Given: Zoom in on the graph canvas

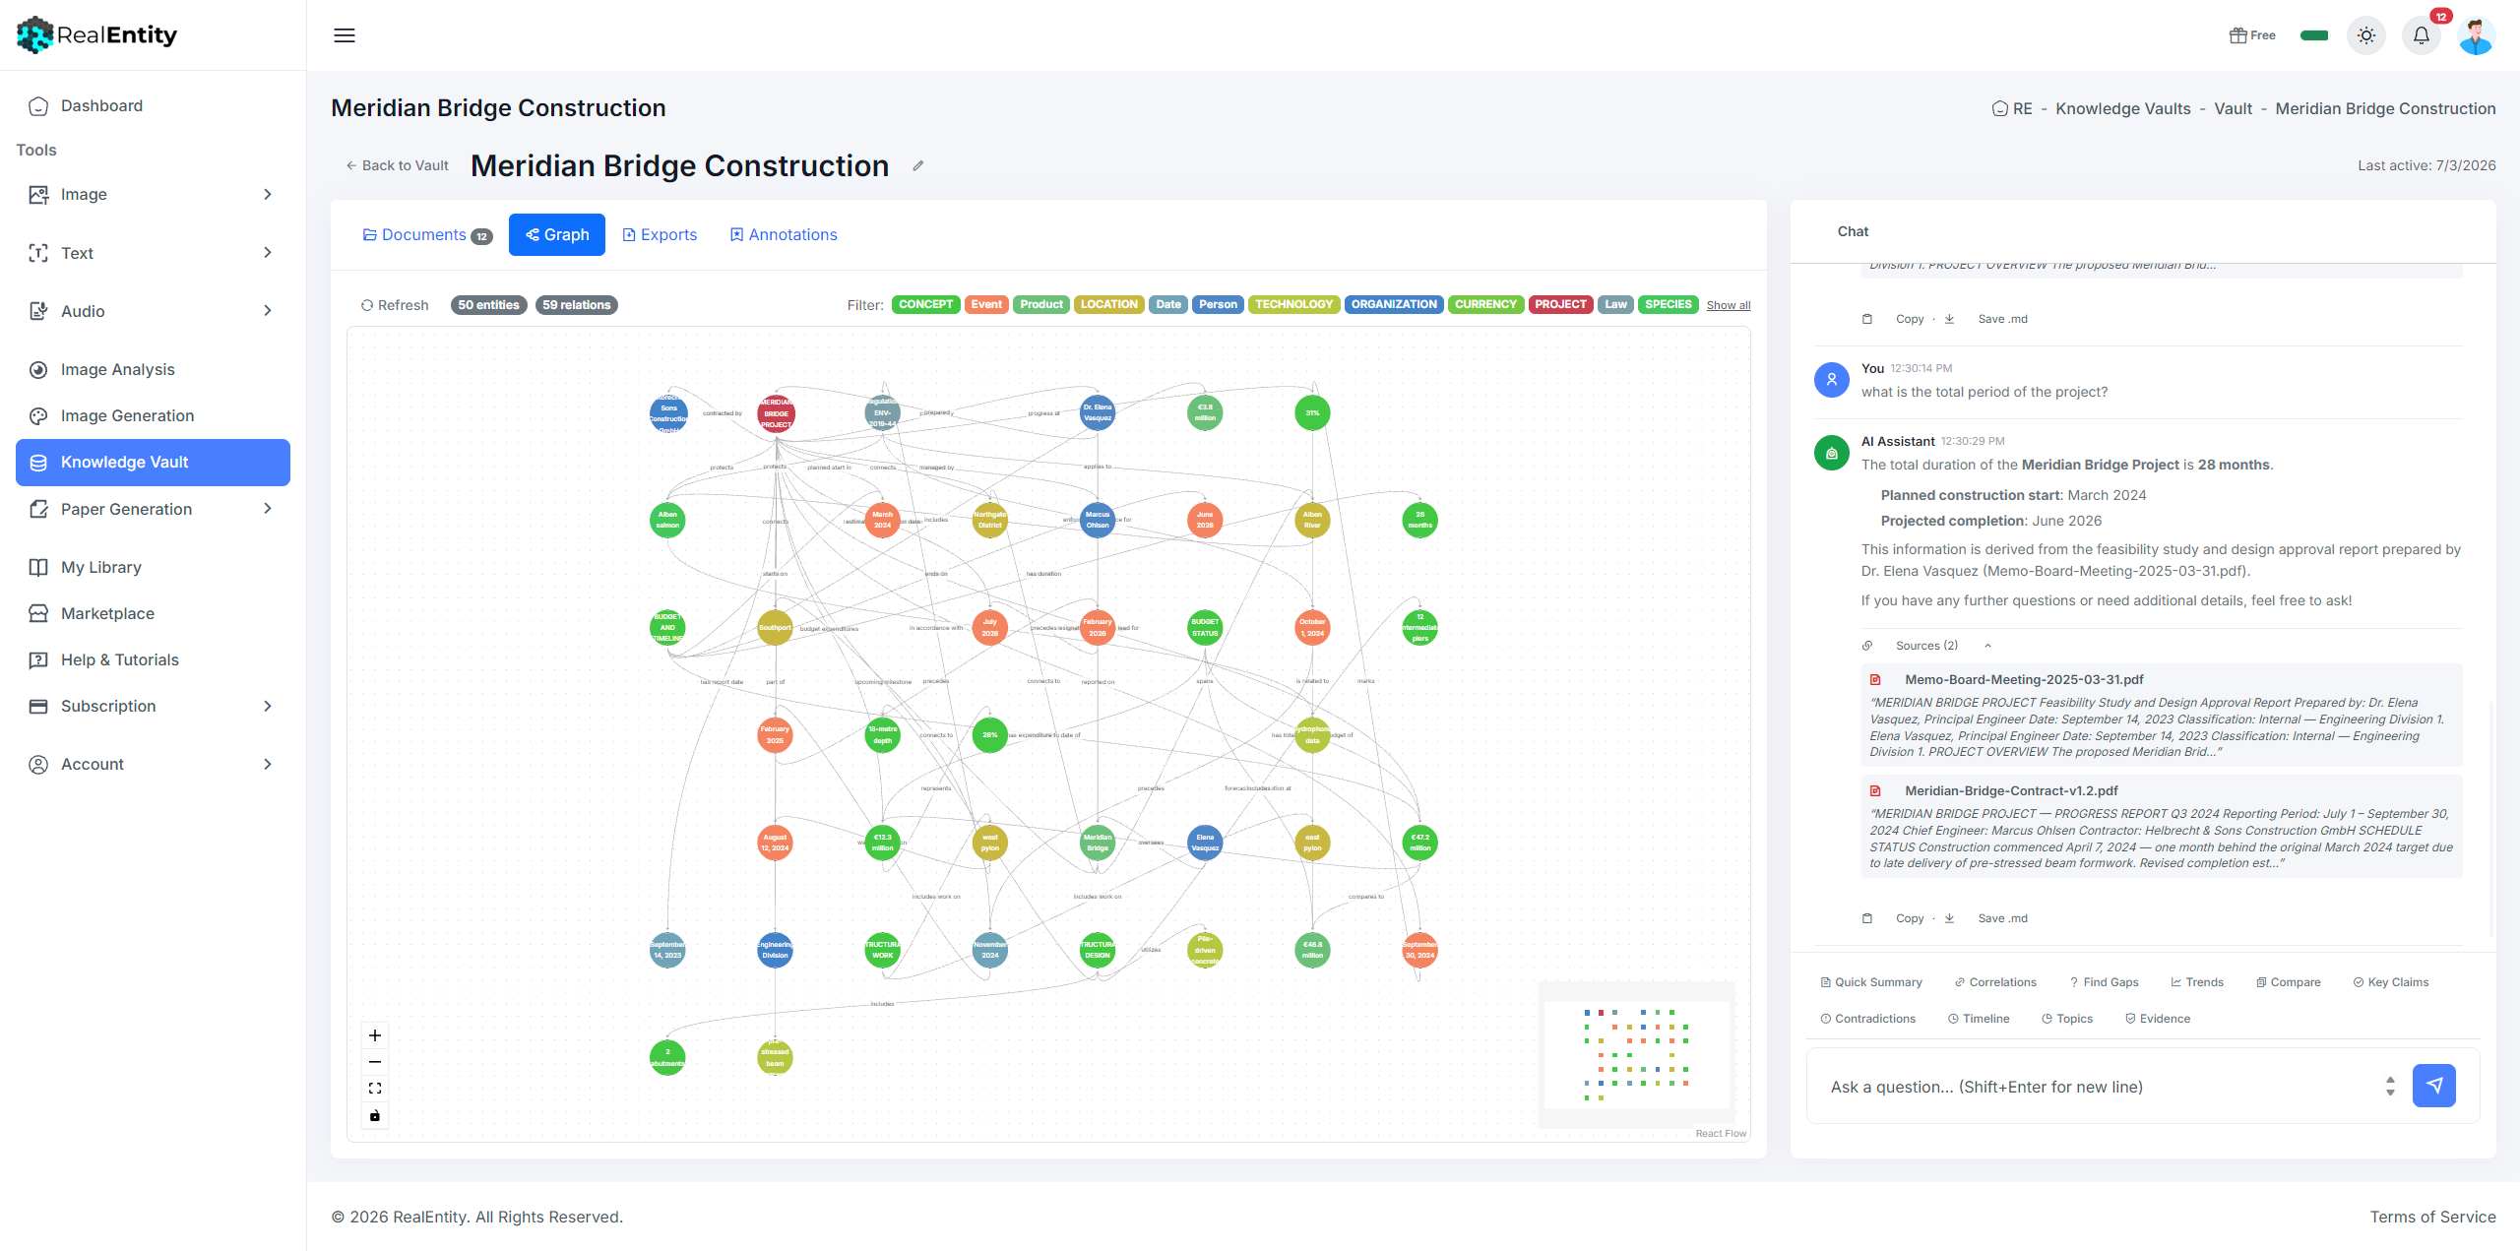Looking at the screenshot, I should 375,1035.
